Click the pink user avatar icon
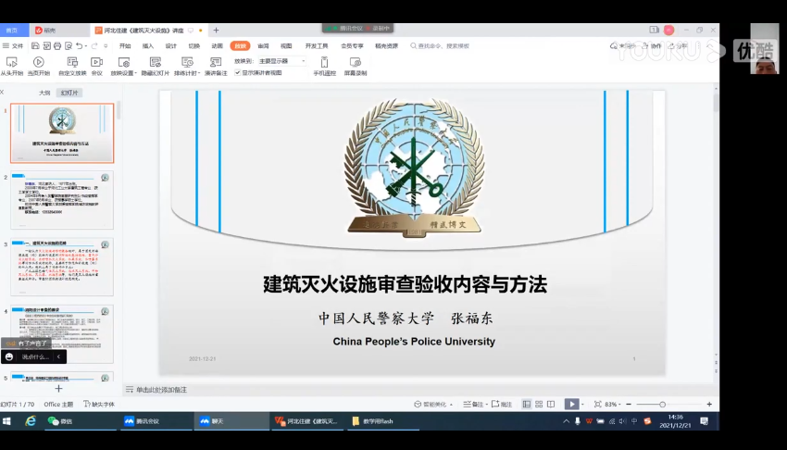 (669, 31)
